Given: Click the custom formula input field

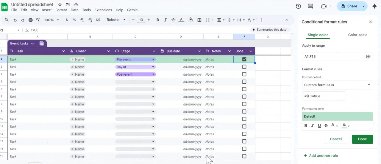Looking at the screenshot, I should tap(324, 96).
